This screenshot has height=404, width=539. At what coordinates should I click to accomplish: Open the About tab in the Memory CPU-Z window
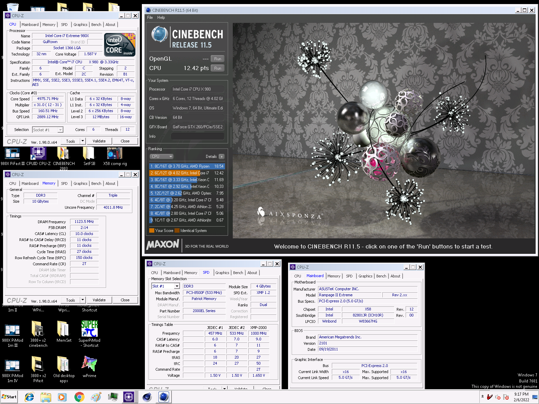coord(110,183)
